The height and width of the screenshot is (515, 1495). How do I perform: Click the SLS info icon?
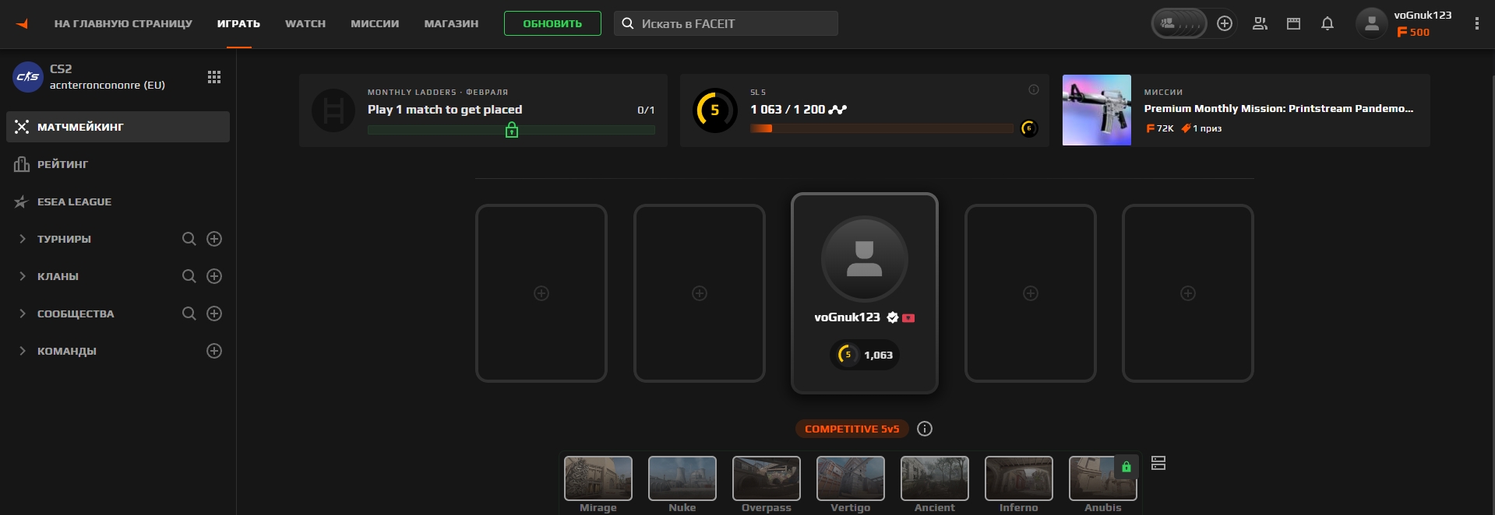click(x=1034, y=89)
